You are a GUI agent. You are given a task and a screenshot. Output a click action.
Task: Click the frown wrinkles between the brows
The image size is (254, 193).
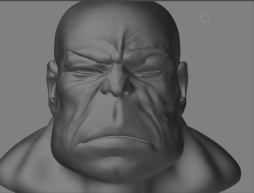coord(118,51)
